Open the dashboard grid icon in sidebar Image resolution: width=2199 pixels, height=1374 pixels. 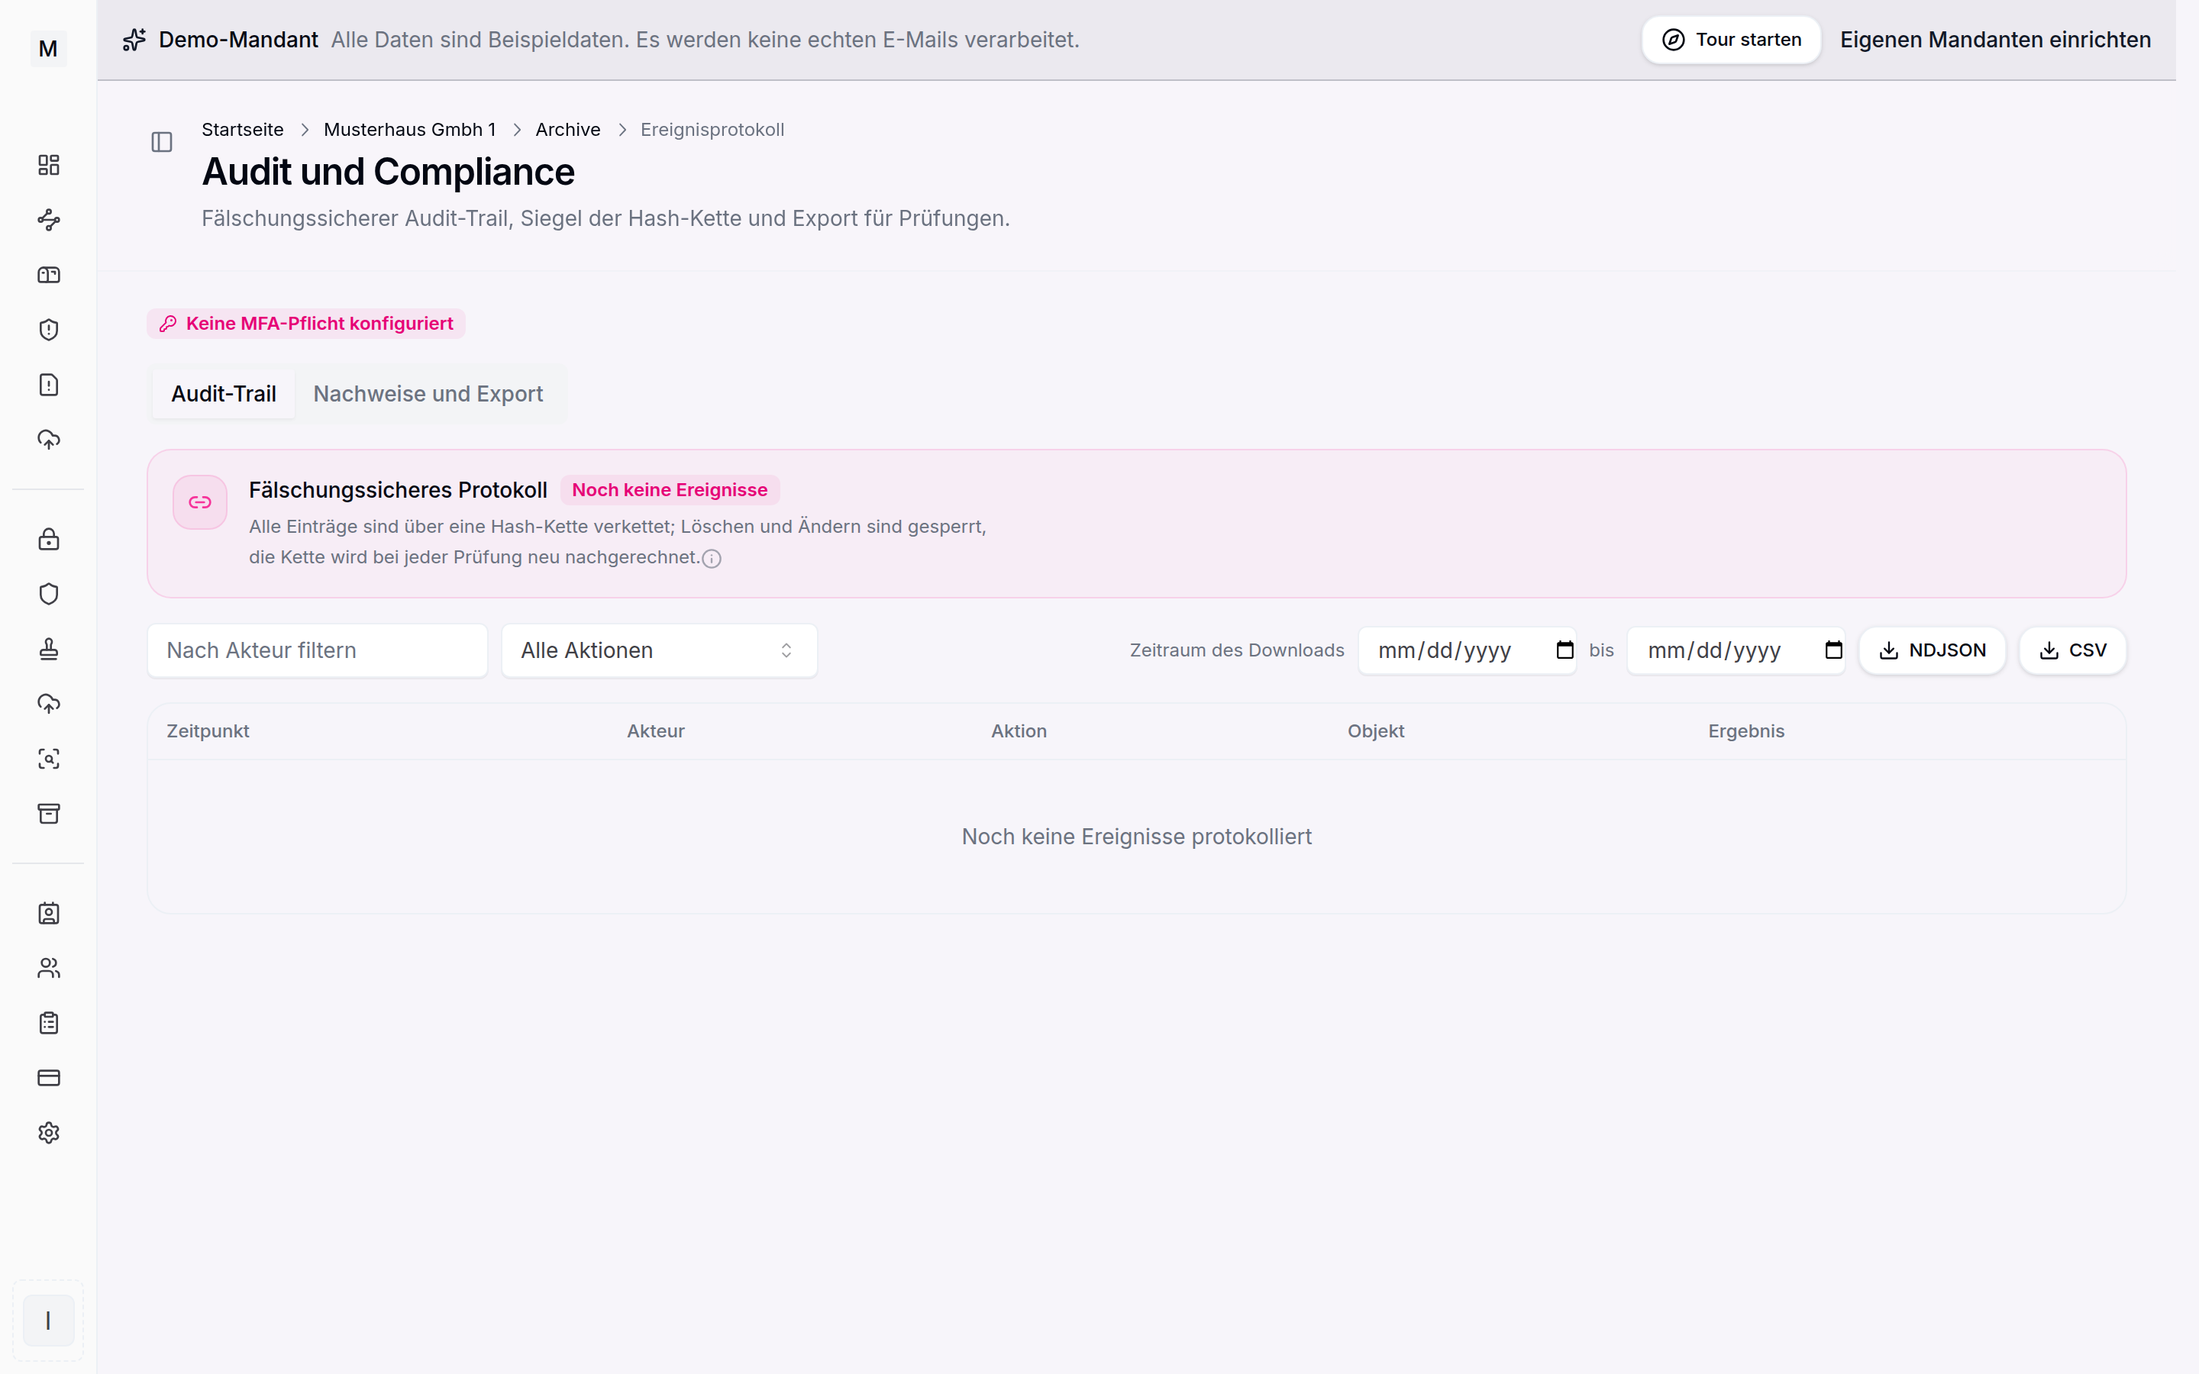(x=48, y=164)
